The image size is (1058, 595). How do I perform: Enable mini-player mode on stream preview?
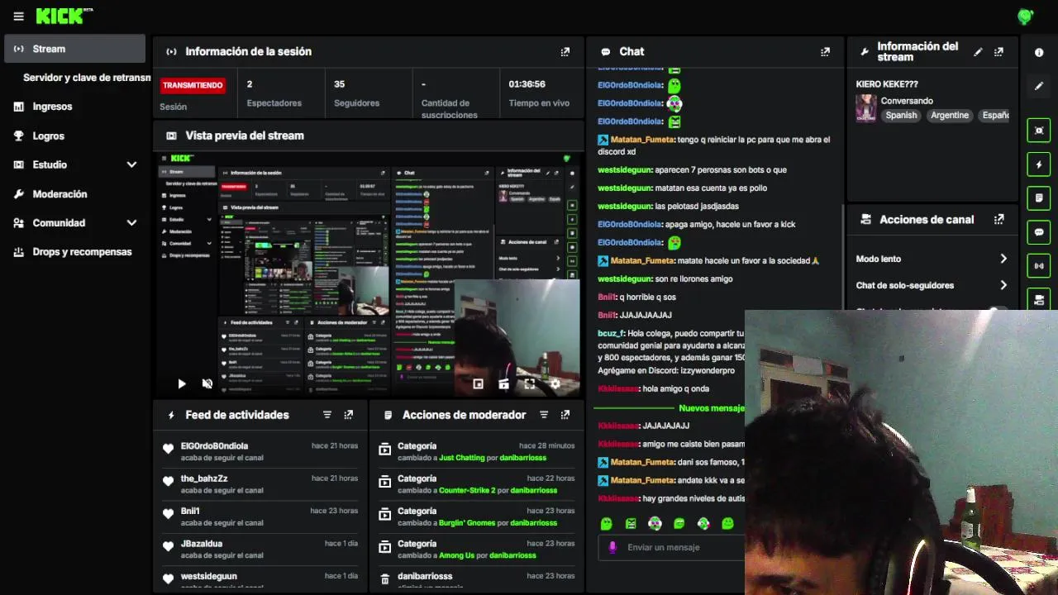coord(478,383)
